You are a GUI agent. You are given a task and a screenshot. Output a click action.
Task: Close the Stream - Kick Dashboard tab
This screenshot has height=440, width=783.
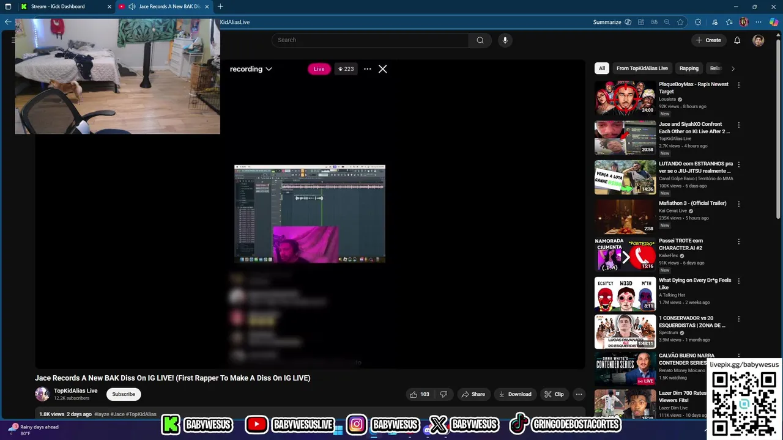tap(109, 7)
